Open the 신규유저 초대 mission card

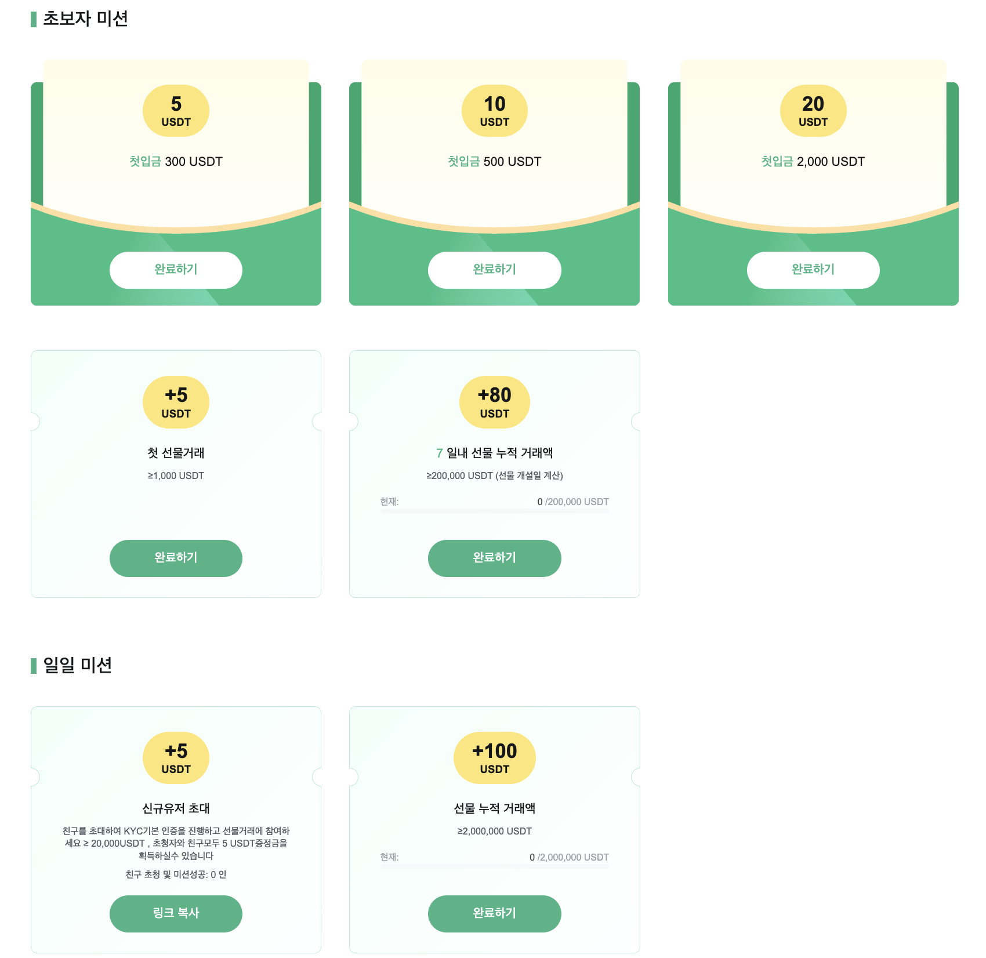point(176,829)
